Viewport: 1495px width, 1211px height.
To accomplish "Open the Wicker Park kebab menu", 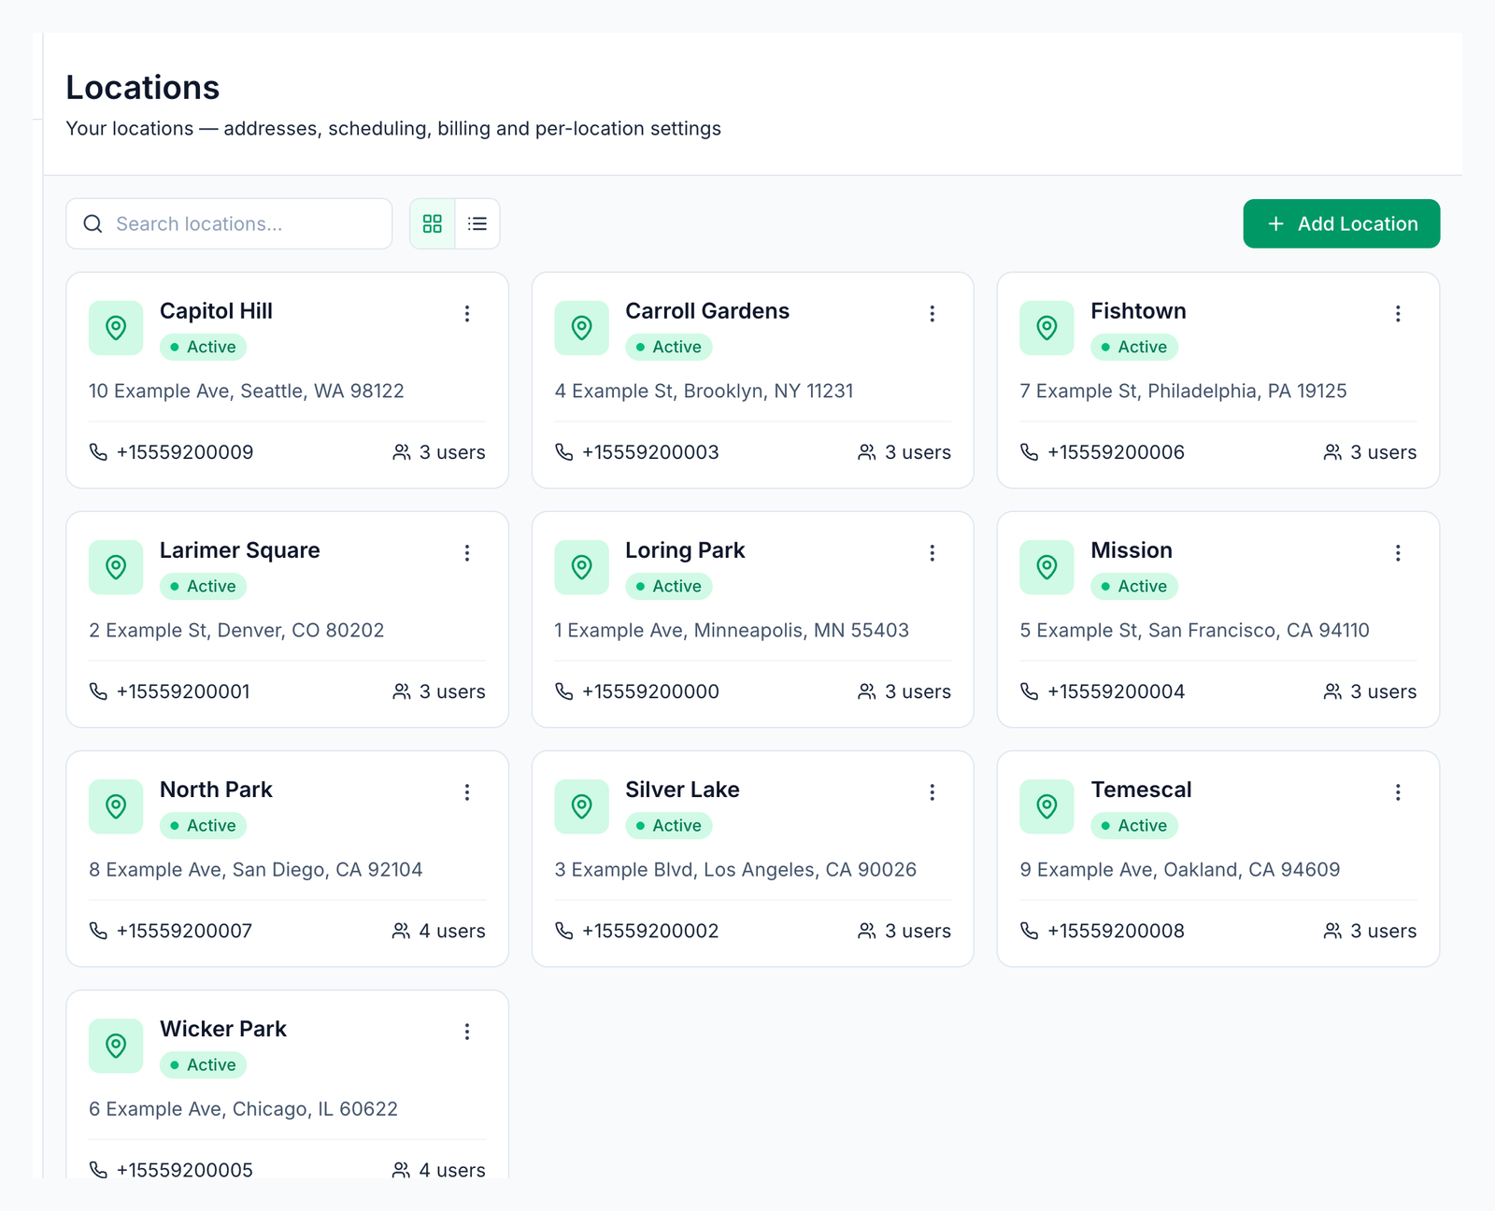I will pyautogui.click(x=467, y=1032).
